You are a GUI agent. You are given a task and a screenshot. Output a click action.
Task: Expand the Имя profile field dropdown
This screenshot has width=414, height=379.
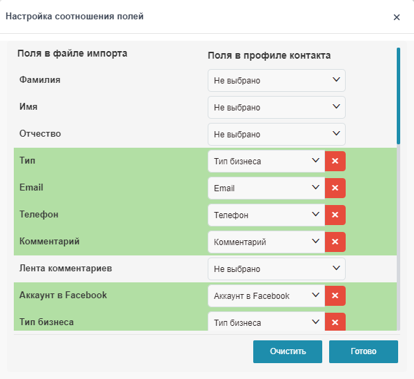point(276,107)
